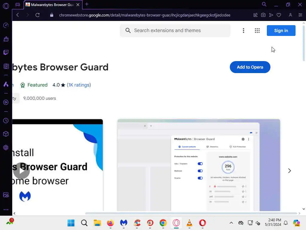306x230 pixels.
Task: Open notifications bell in taskbar
Action: (x=286, y=223)
